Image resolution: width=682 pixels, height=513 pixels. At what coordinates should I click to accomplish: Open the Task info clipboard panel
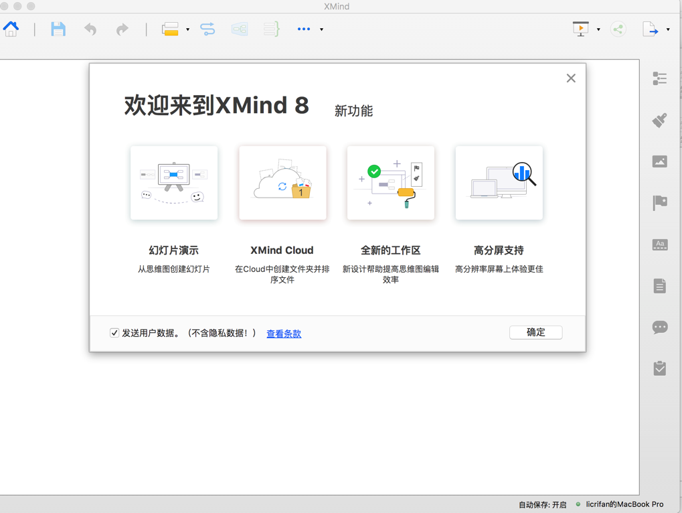pyautogui.click(x=659, y=368)
